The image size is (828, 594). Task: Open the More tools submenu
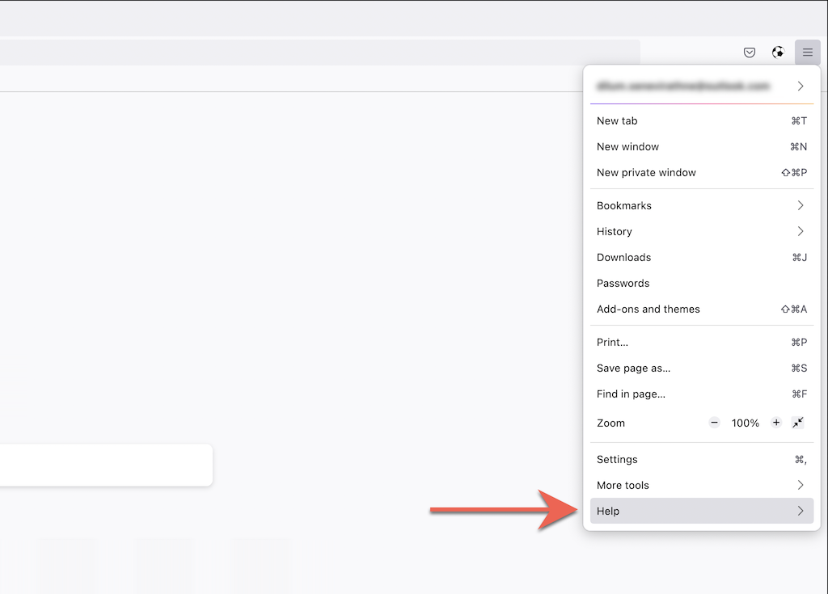(701, 485)
